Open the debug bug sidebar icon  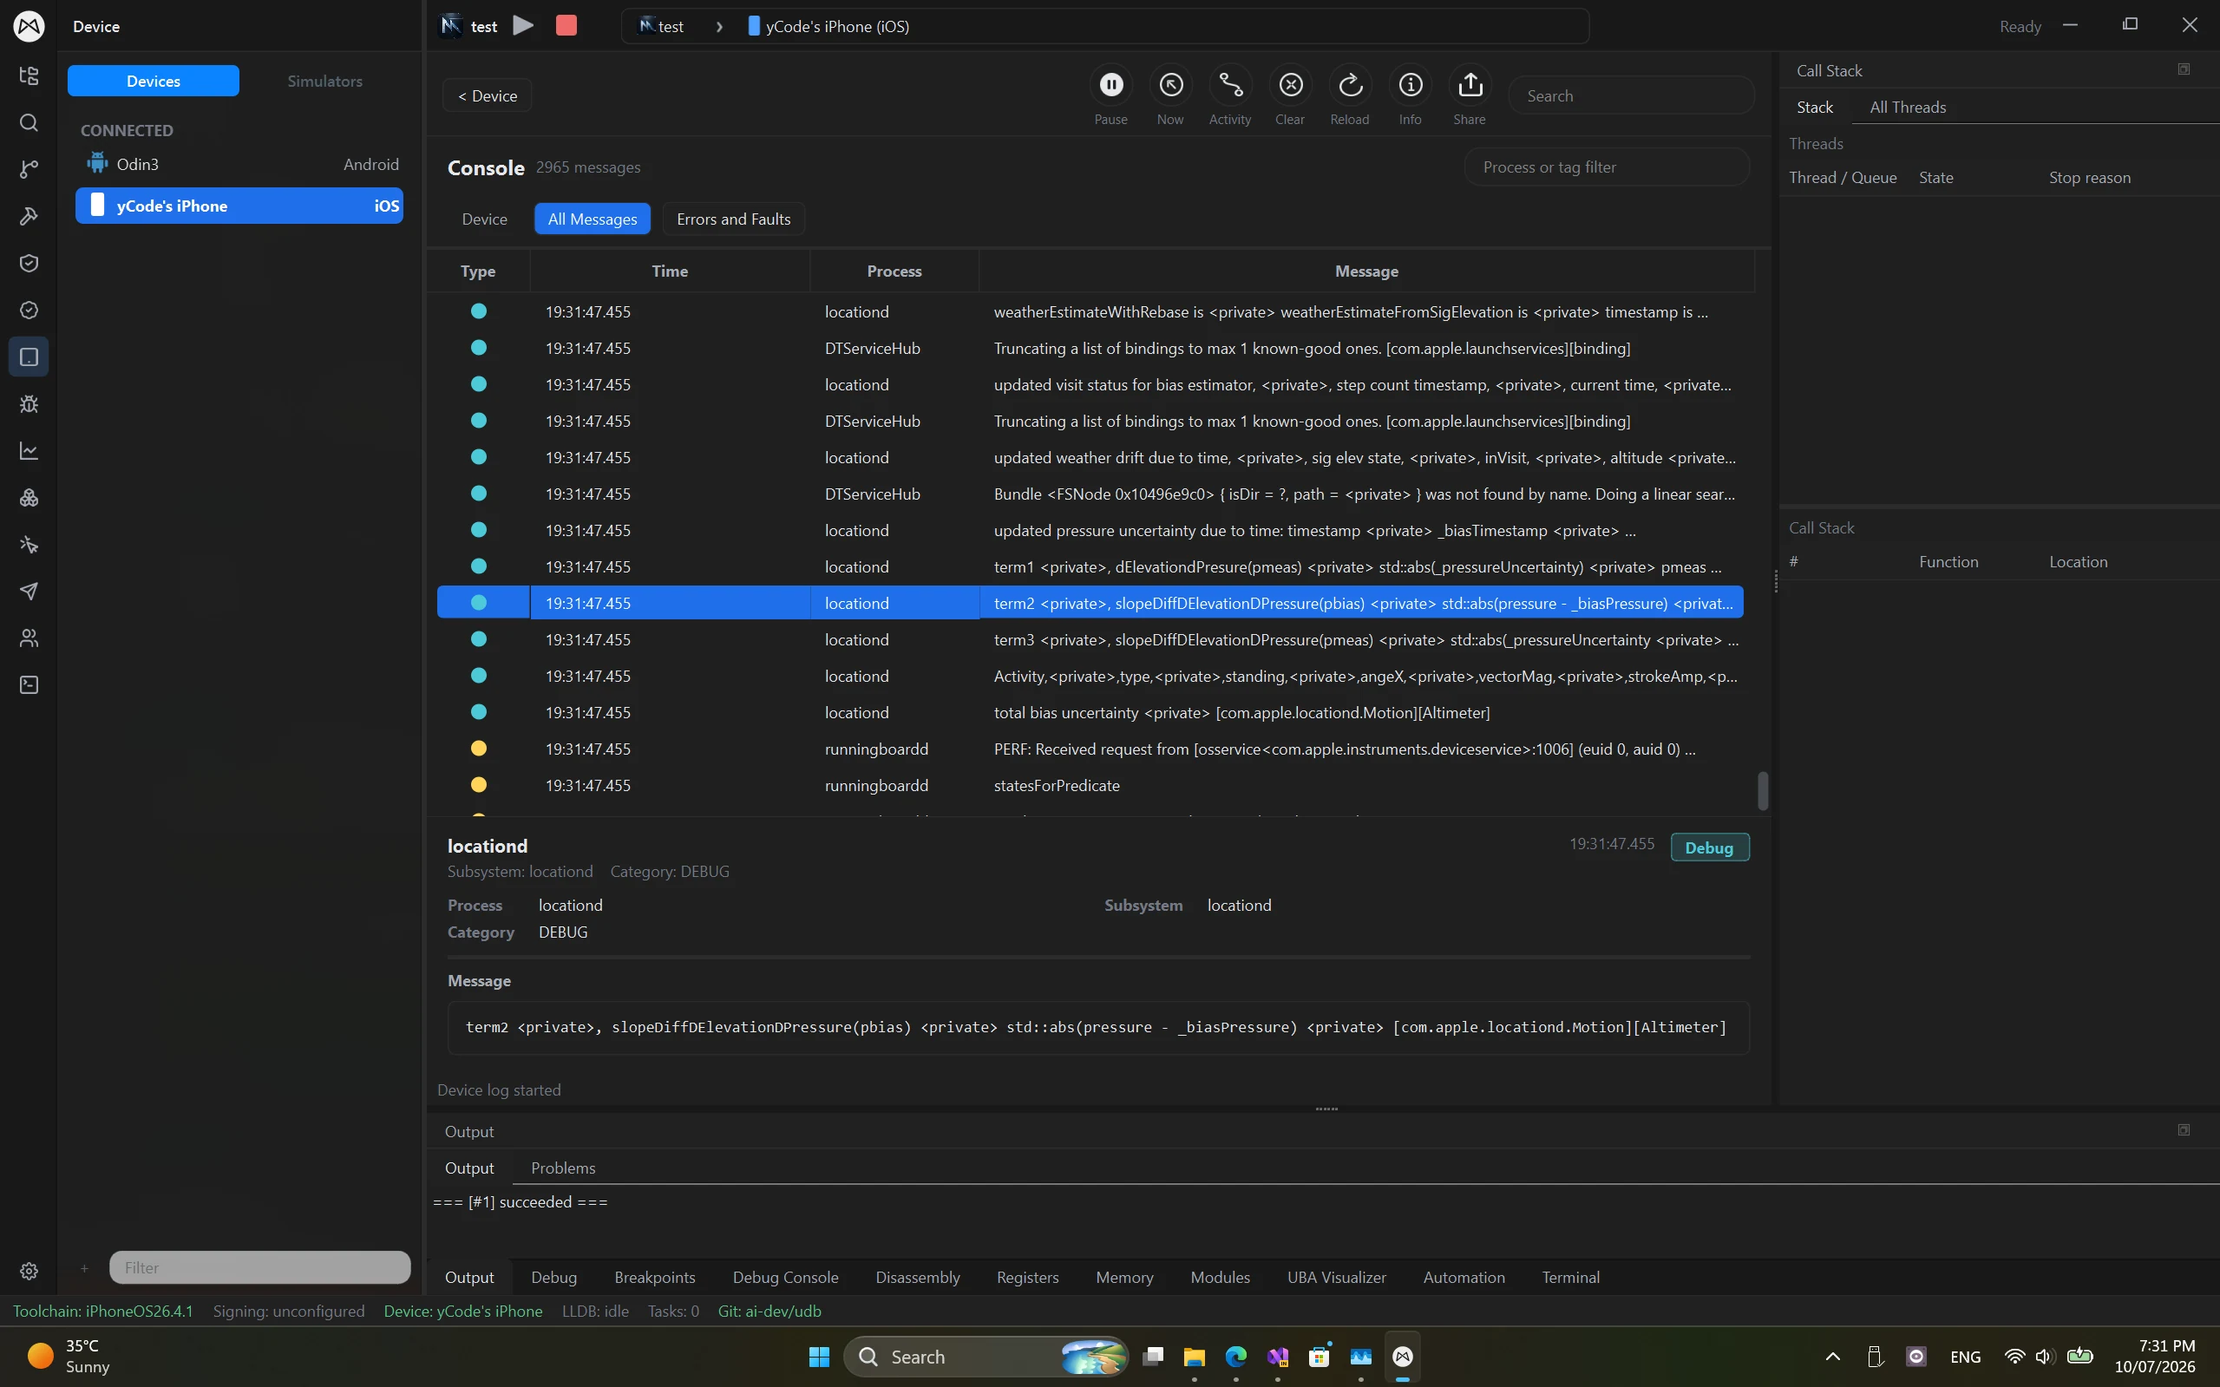point(29,403)
